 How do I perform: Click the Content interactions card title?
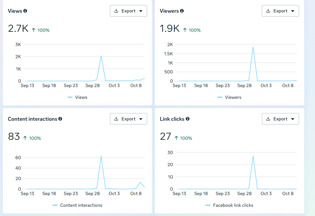click(x=32, y=119)
